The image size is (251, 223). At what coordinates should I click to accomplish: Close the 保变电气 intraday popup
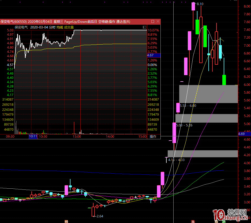pos(158,21)
